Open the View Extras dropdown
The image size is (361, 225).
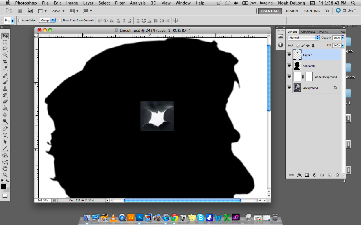42,11
